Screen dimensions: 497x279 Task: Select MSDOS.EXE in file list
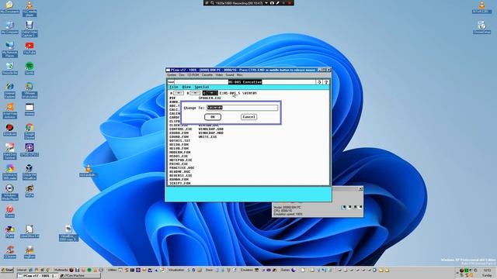[179, 157]
